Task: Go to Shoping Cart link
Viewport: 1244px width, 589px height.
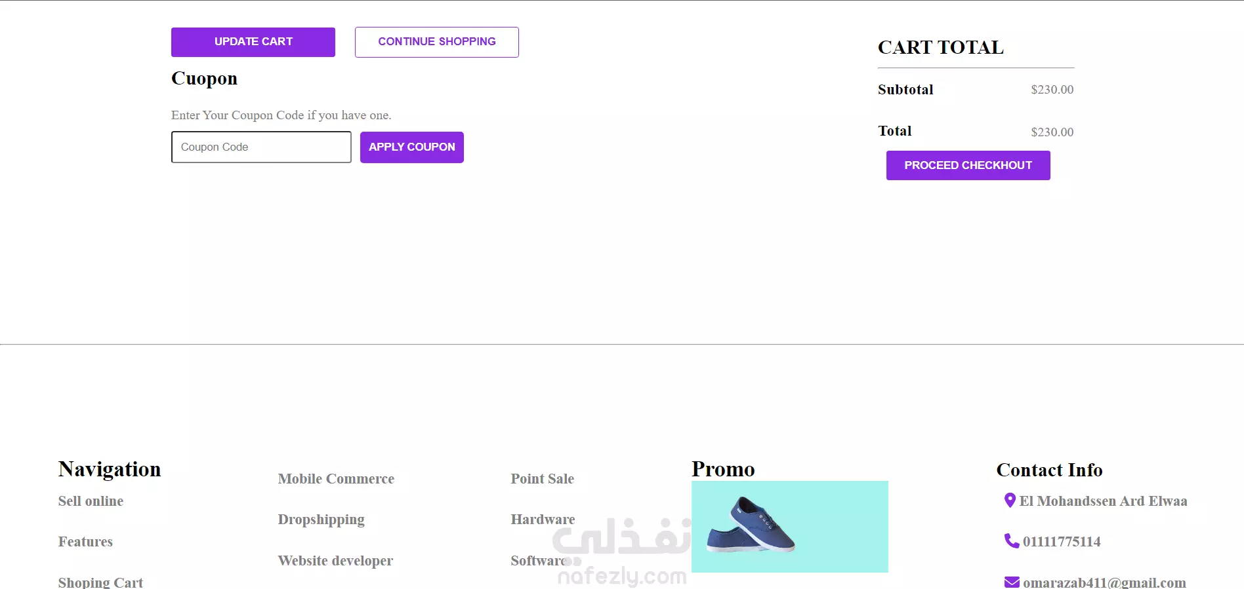Action: click(100, 582)
